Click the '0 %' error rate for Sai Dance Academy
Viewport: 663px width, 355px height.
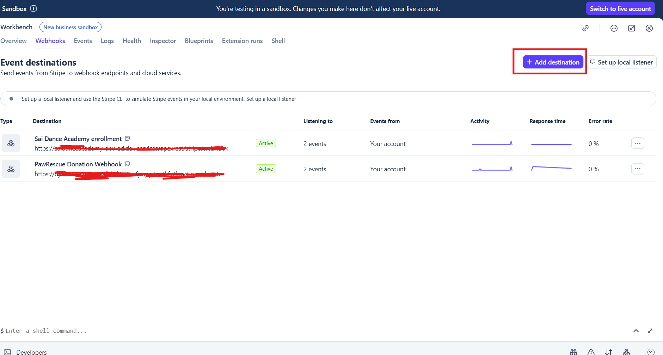tap(594, 144)
